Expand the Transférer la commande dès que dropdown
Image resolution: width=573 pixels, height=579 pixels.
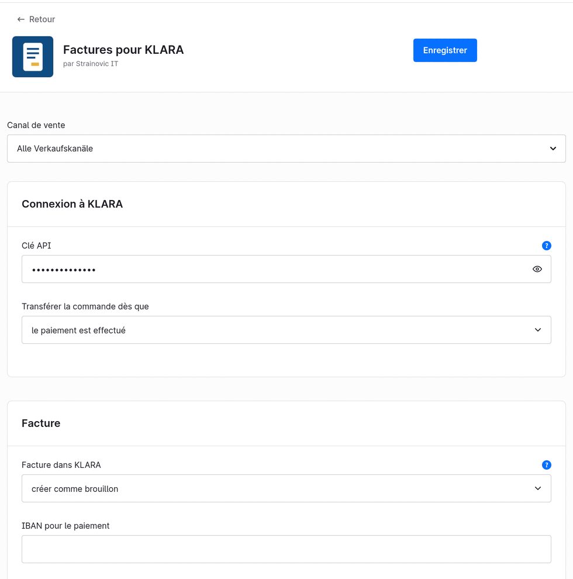point(286,330)
